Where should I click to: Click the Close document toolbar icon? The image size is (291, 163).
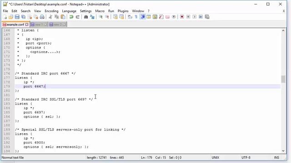(30, 17)
